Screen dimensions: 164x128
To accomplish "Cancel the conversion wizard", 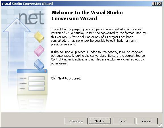I will pyautogui.click(x=147, y=121).
